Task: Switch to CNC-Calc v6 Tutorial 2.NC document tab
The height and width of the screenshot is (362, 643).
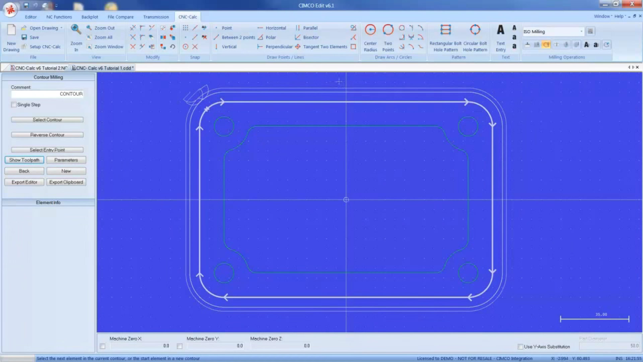Action: [39, 68]
